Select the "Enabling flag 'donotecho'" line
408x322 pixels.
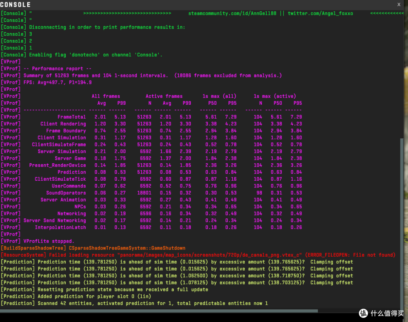[x=82, y=55]
